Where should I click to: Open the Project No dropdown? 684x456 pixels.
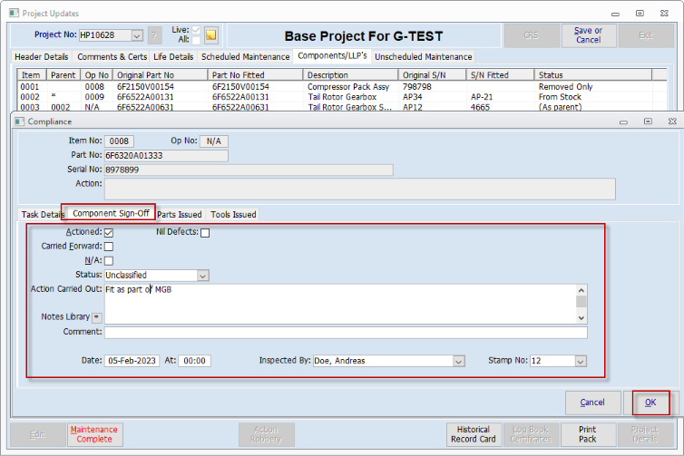point(137,35)
